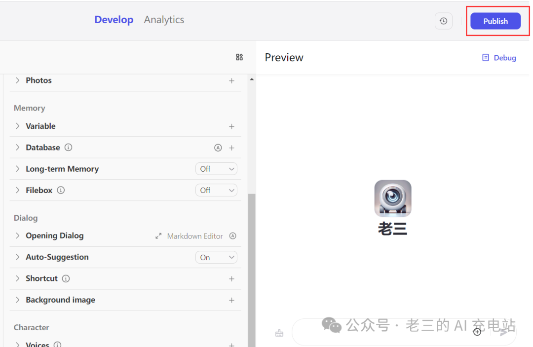Click the Preview heading text
The height and width of the screenshot is (347, 533).
[284, 58]
